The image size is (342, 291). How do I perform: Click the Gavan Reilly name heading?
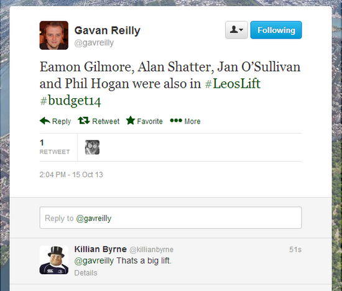pyautogui.click(x=108, y=30)
